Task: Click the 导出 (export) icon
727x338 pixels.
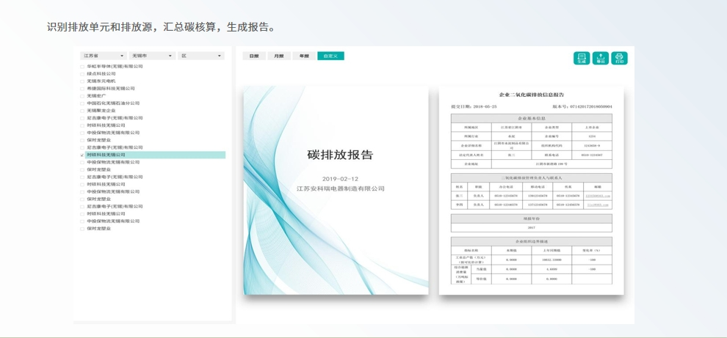Action: 601,58
